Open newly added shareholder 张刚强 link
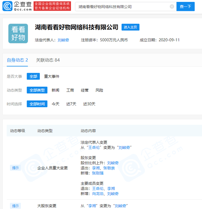 [98, 173]
